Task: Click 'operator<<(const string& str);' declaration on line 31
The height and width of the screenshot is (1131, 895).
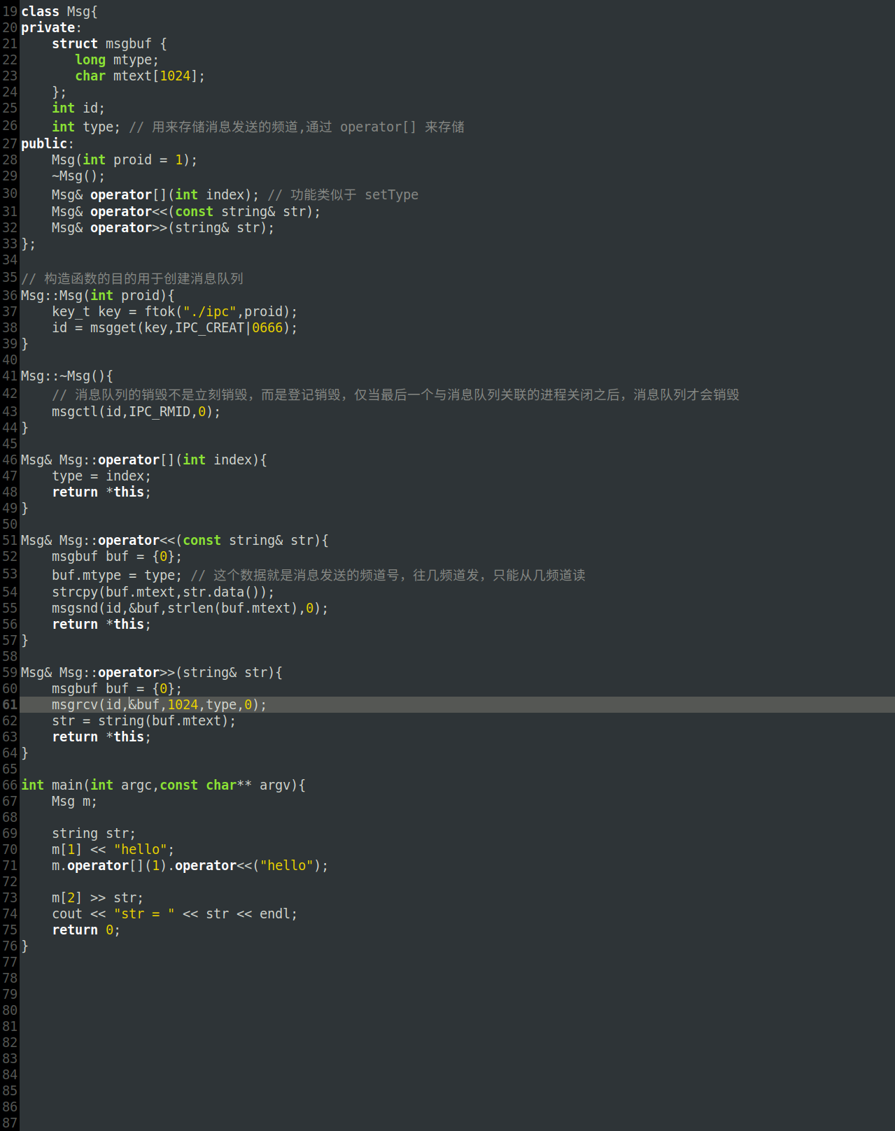Action: (x=205, y=211)
